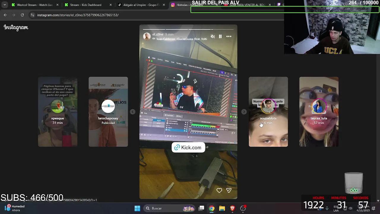The image size is (380, 214).
Task: Go to next story with right arrow
Action: (x=244, y=112)
